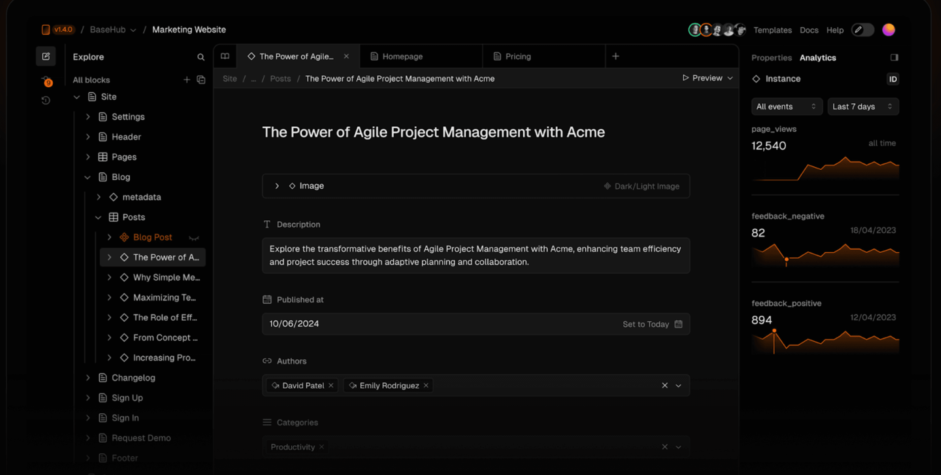The image size is (941, 475).
Task: Remove David Patel from Authors
Action: click(331, 385)
